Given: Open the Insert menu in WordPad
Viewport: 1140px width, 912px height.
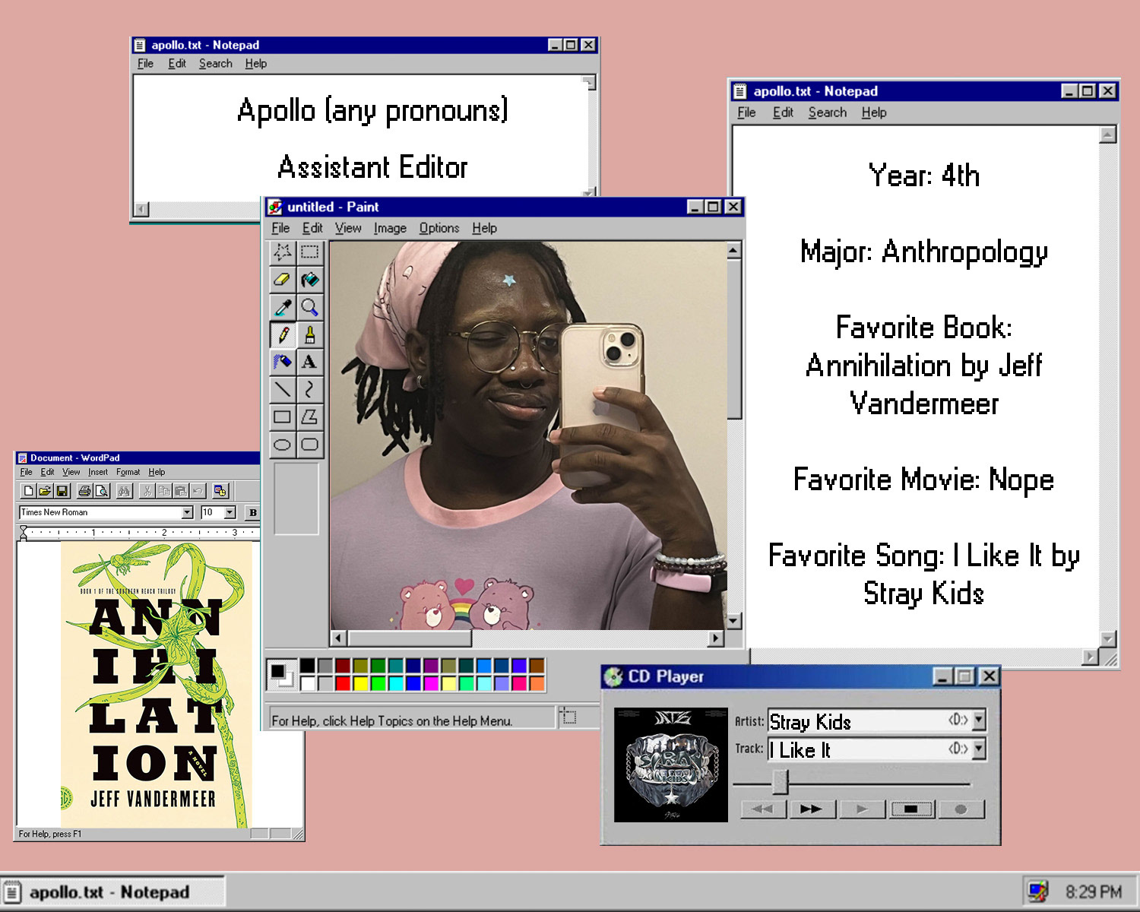Looking at the screenshot, I should (98, 472).
